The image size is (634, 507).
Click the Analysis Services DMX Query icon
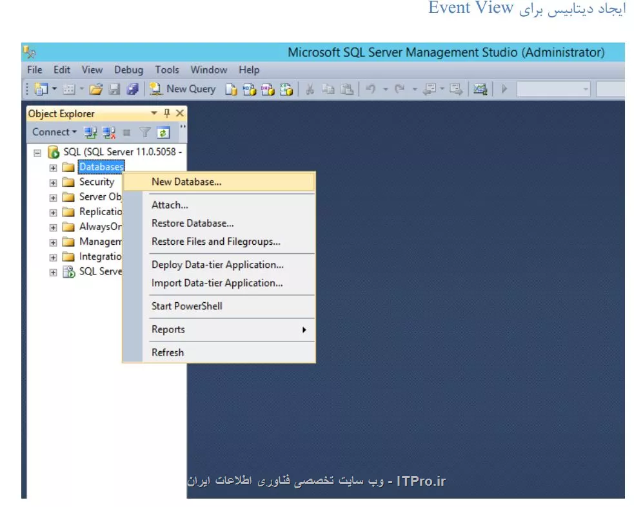tap(268, 89)
